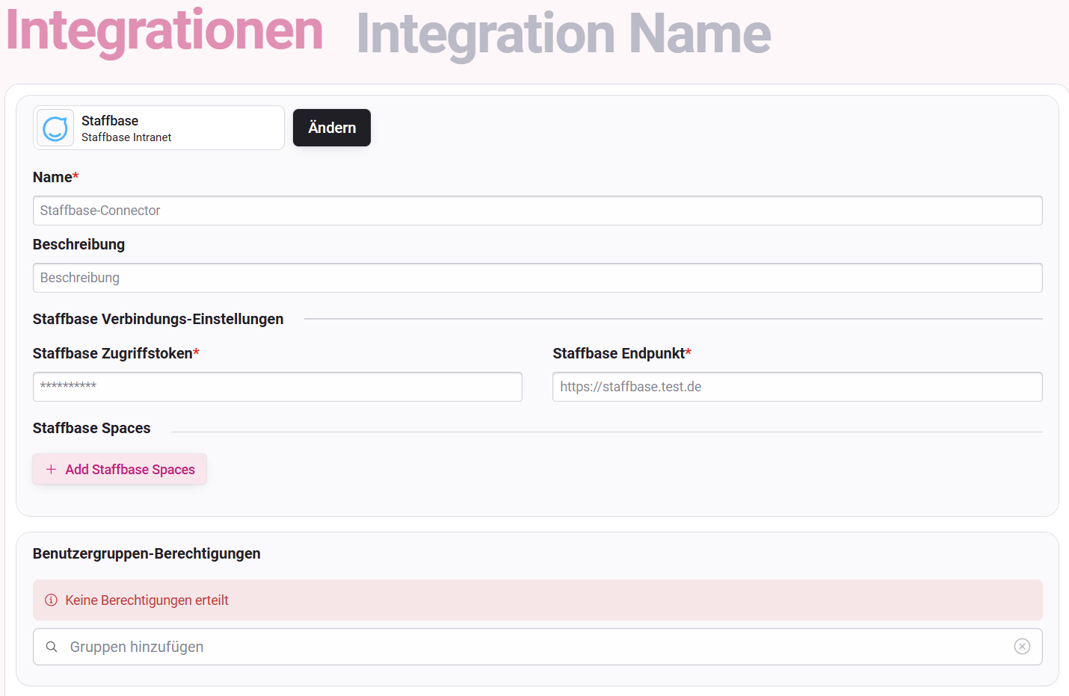
Task: Click the Keine Berechtigungen erteilt message
Action: [147, 600]
